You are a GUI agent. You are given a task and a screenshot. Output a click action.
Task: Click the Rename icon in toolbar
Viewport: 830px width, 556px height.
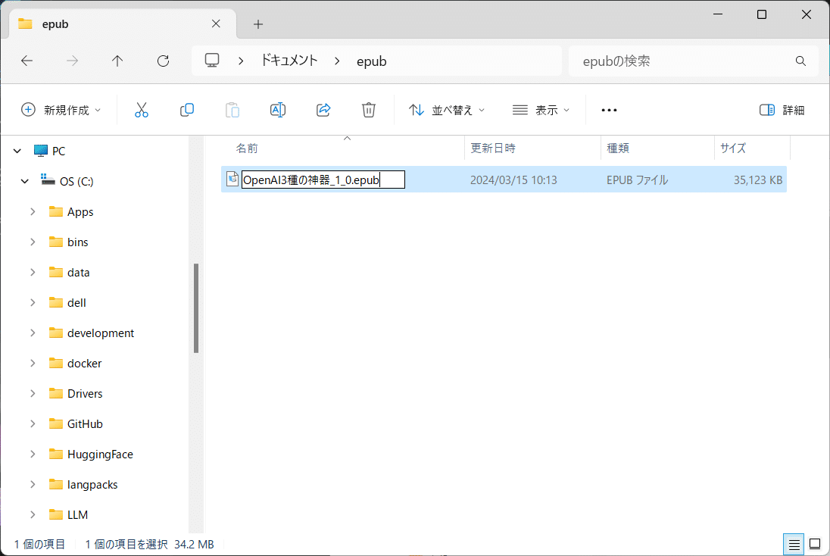point(278,110)
